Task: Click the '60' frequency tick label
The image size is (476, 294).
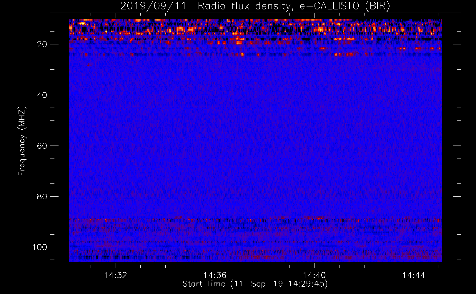Action: point(42,146)
